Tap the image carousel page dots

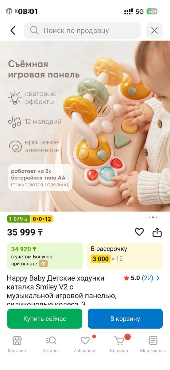pyautogui.click(x=153, y=217)
